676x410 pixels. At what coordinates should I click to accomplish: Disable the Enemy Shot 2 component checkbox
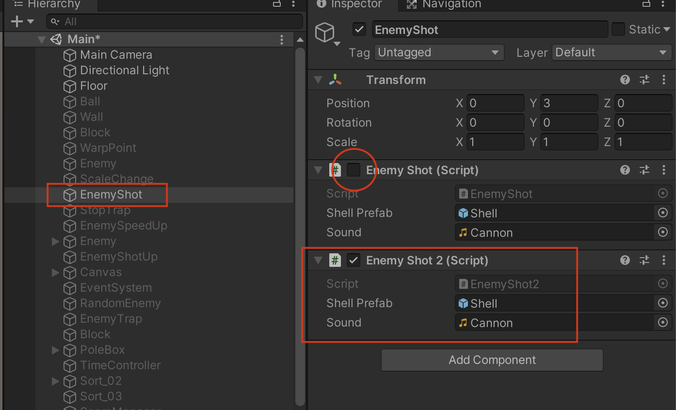coord(354,260)
